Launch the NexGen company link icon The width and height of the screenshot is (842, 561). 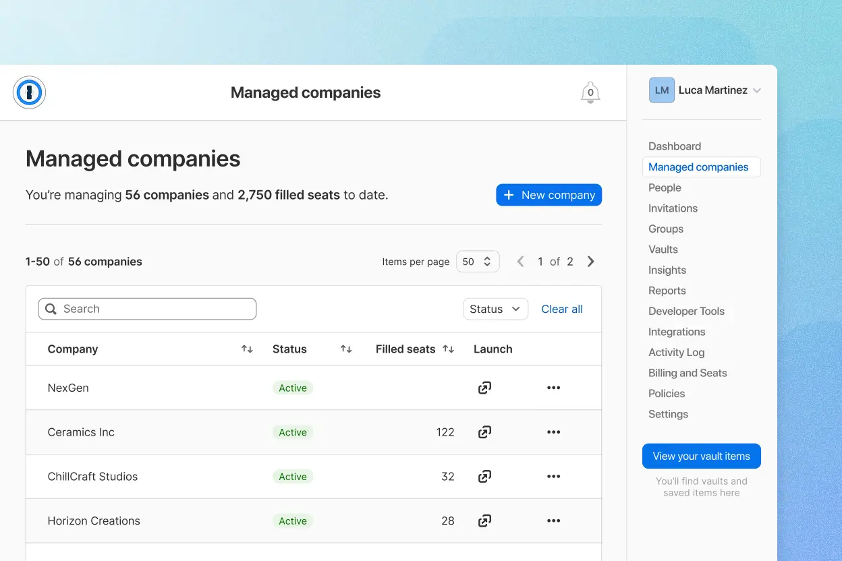(484, 388)
